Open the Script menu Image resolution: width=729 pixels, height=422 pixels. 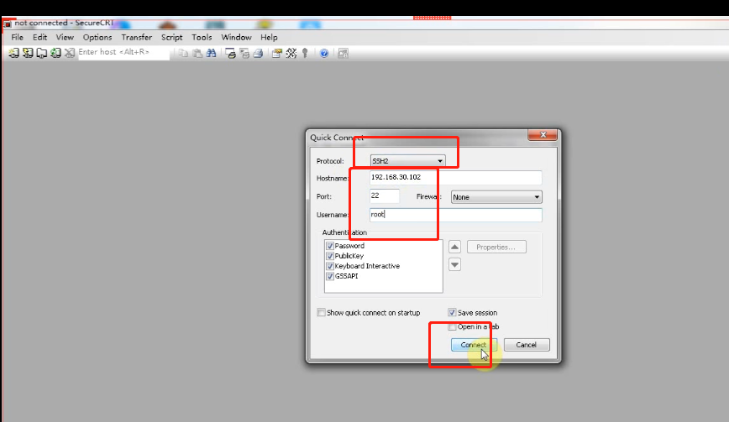point(171,37)
